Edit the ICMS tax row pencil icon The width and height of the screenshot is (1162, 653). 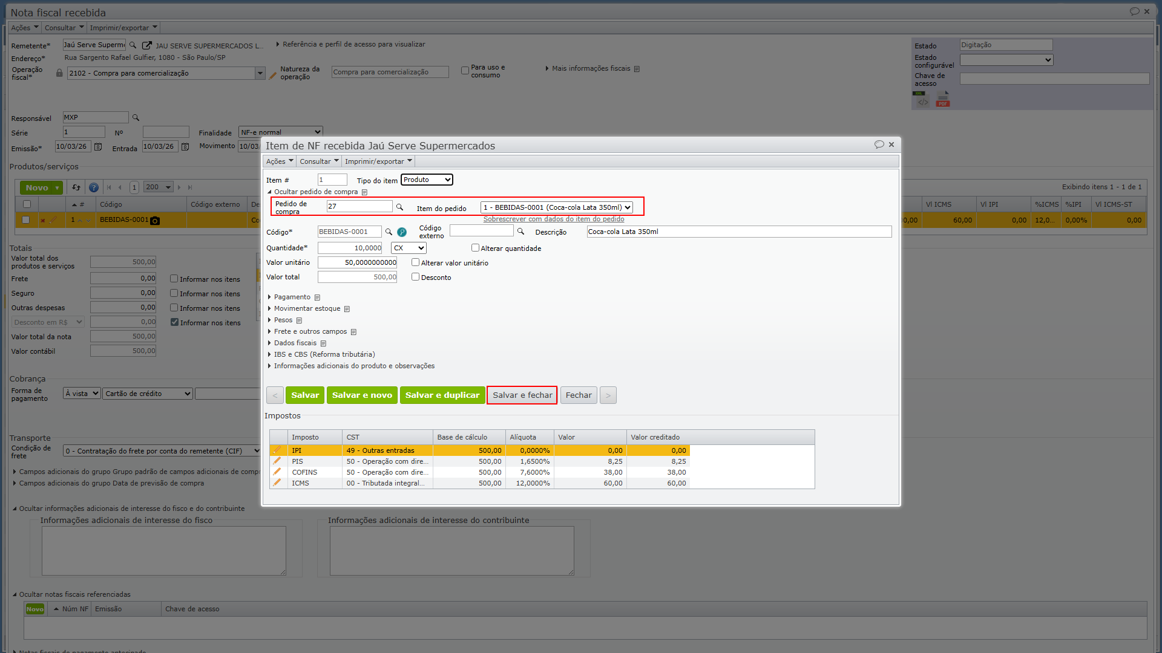(277, 482)
